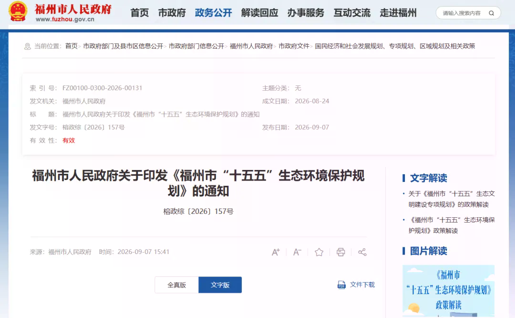515x318 pixels.
Task: Open the 图片解读 policy image thumbnail
Action: coord(448,291)
